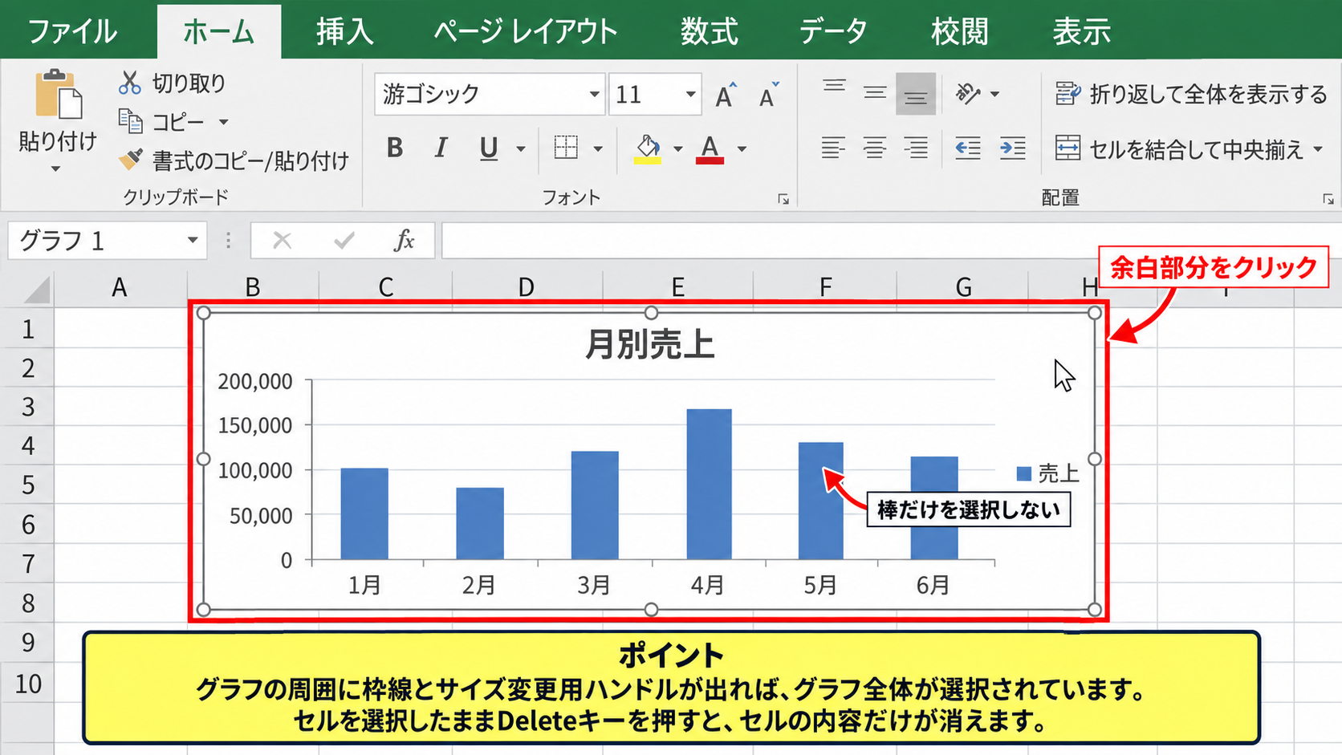This screenshot has width=1342, height=755.
Task: Click the Copy (コピー) icon
Action: tap(130, 121)
